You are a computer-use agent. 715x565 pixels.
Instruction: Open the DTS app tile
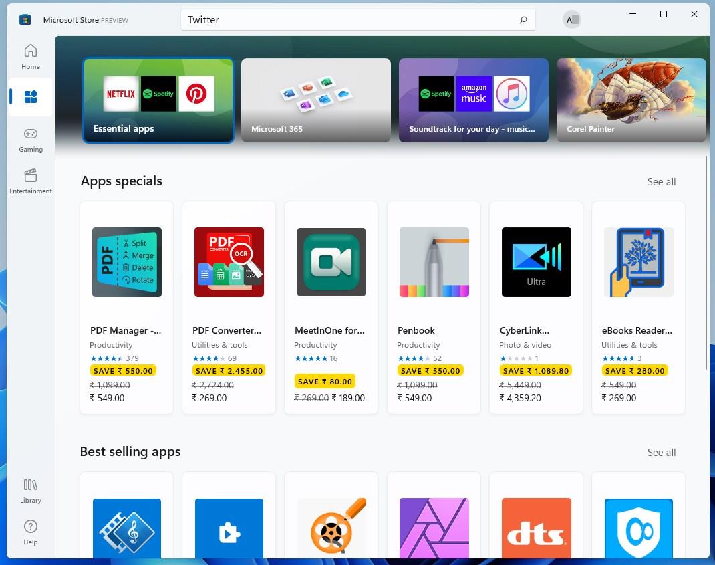536,528
